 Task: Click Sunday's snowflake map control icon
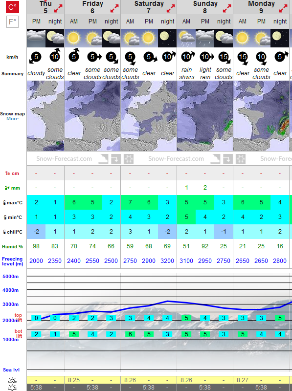point(241,158)
